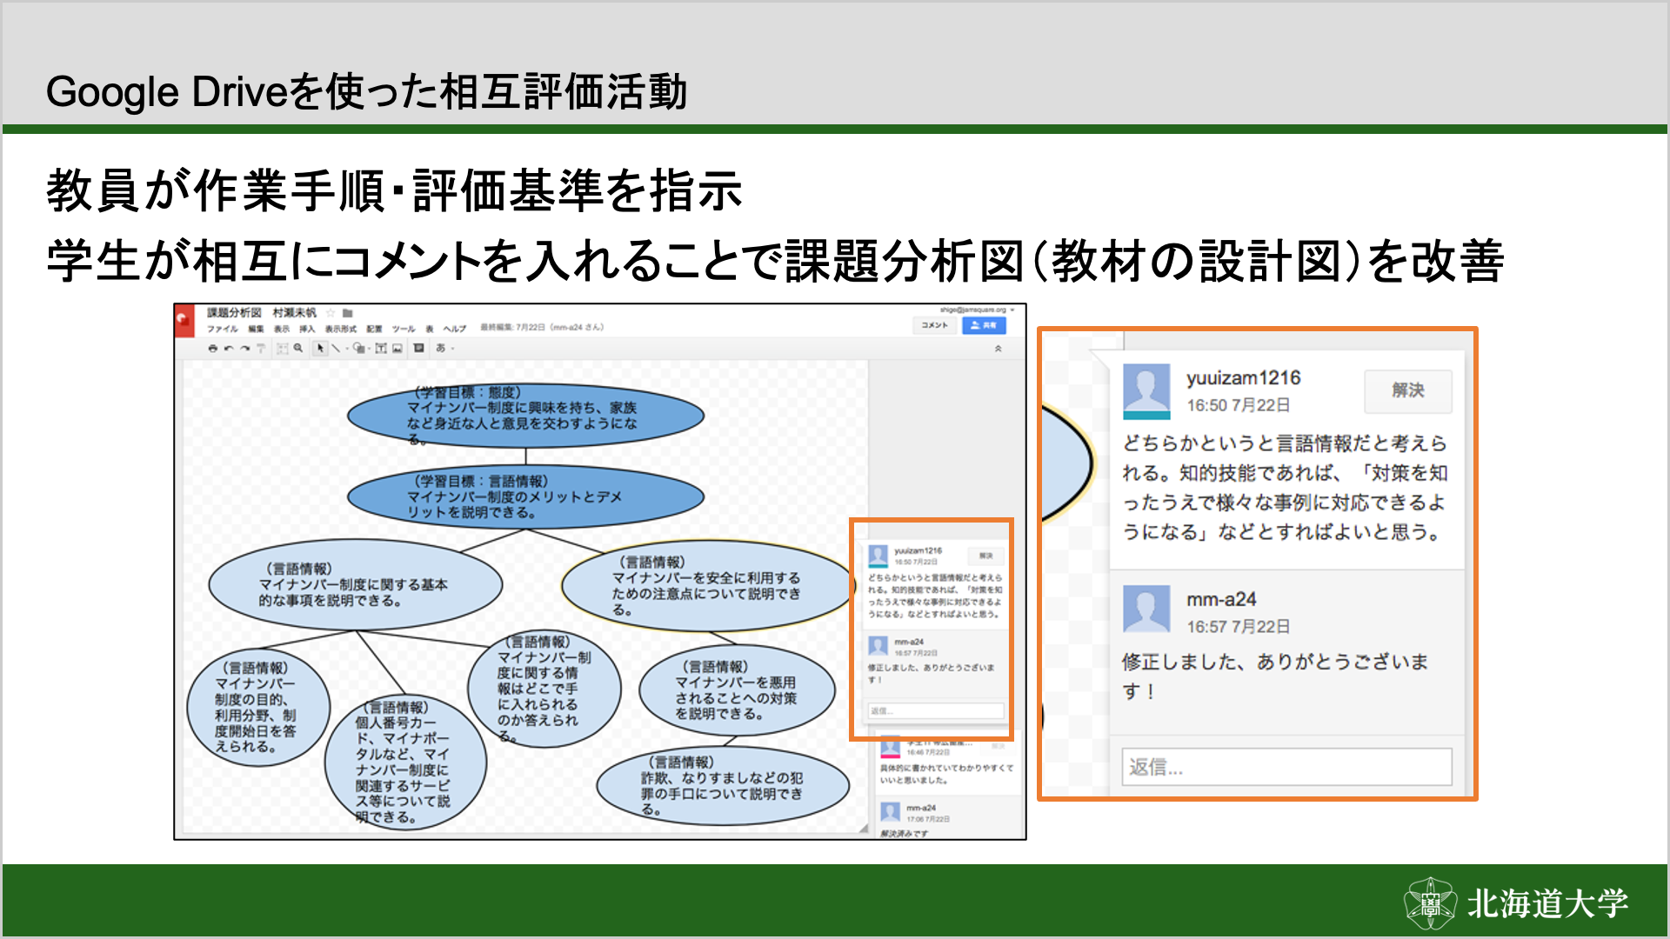Click the zoom magnifier tool
1670x939 pixels.
tap(298, 348)
